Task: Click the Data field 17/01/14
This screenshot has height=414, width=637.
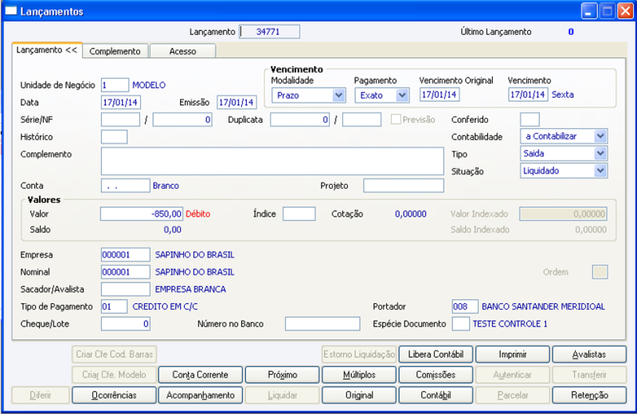Action: [x=121, y=103]
